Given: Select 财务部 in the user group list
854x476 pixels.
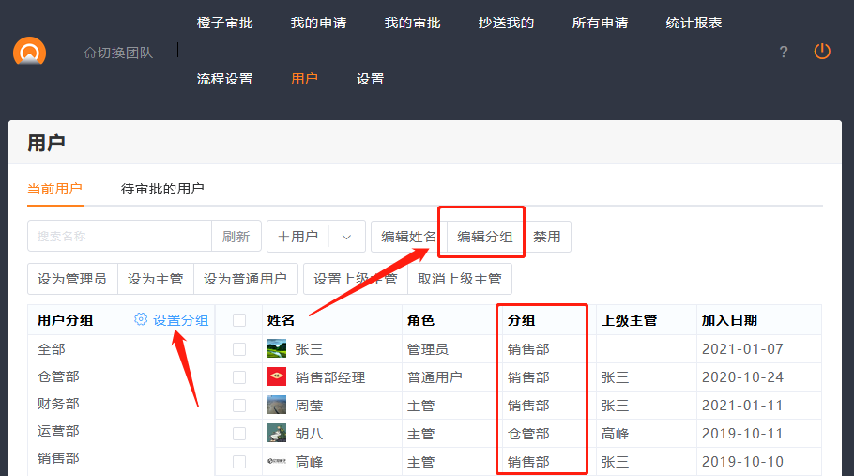Looking at the screenshot, I should pos(58,404).
